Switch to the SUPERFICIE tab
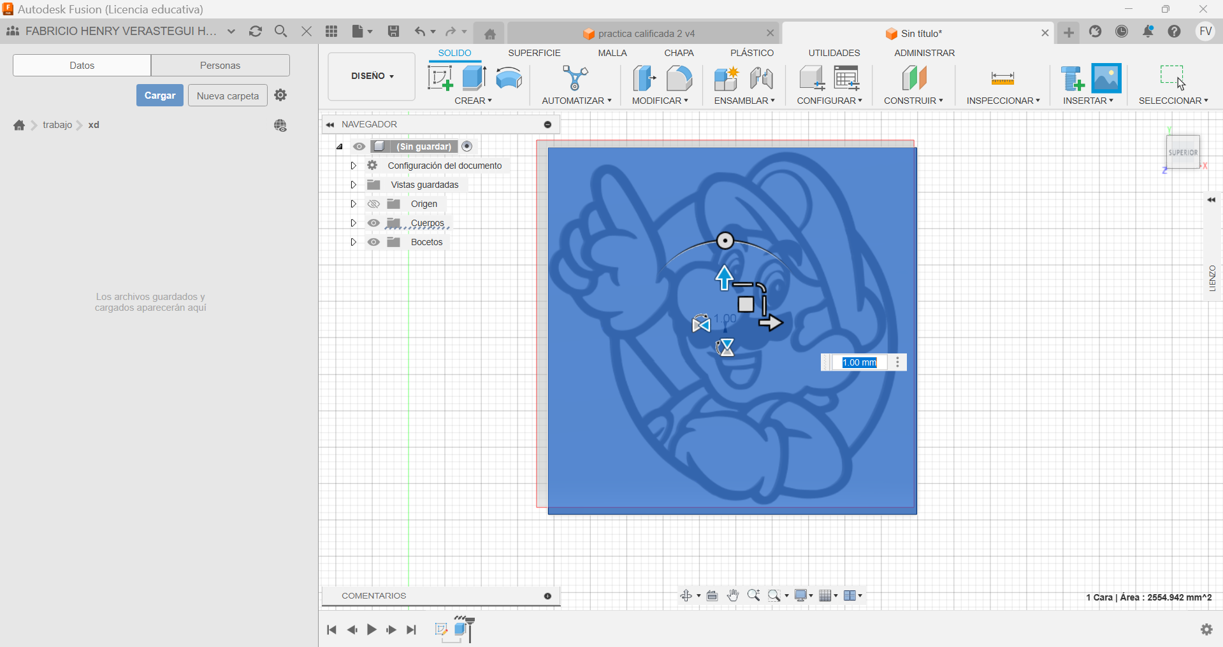This screenshot has width=1223, height=647. (x=534, y=53)
